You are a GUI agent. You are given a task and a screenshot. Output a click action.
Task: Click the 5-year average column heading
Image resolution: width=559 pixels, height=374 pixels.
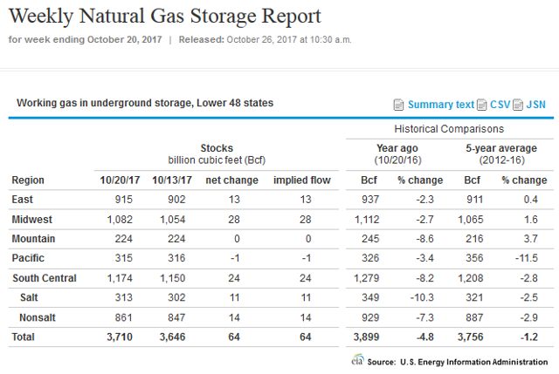tap(501, 148)
